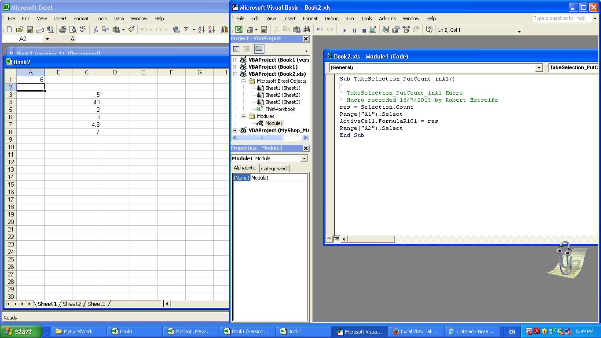Open the Debug menu in Visual Basic
Viewport: 601px width, 338px height.
[331, 18]
